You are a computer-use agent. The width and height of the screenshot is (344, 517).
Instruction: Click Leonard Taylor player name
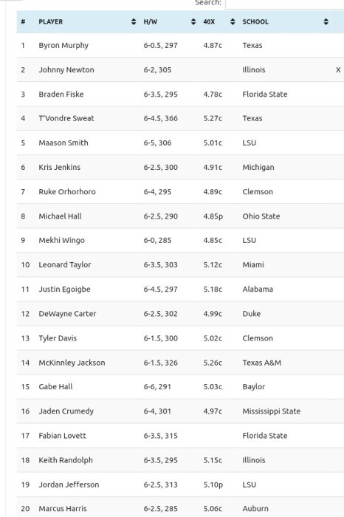coord(65,264)
